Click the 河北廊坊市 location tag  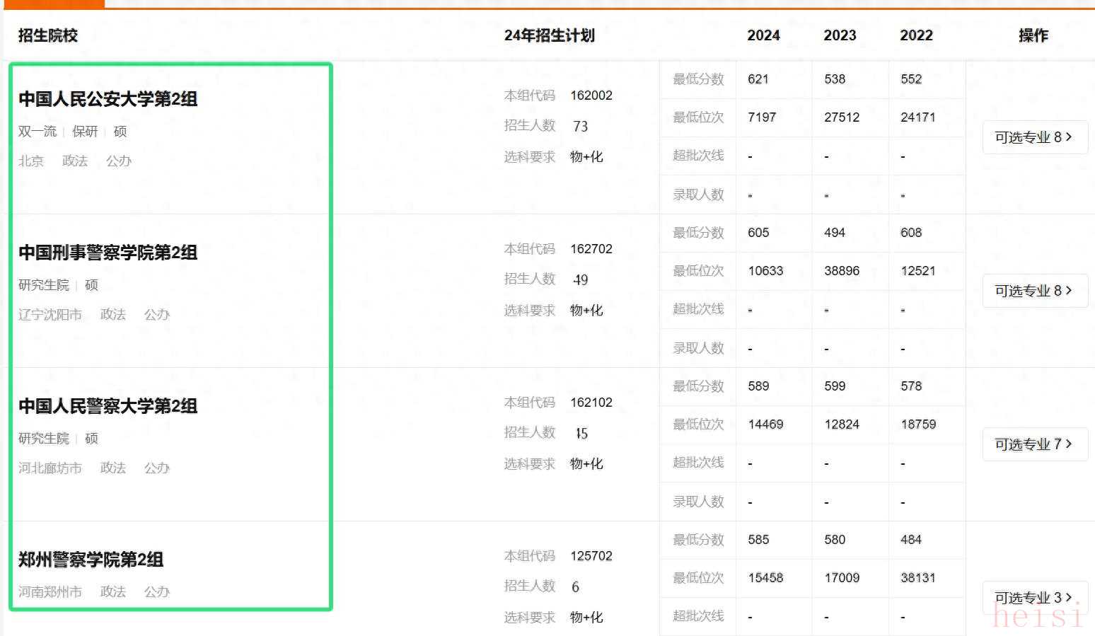[50, 468]
